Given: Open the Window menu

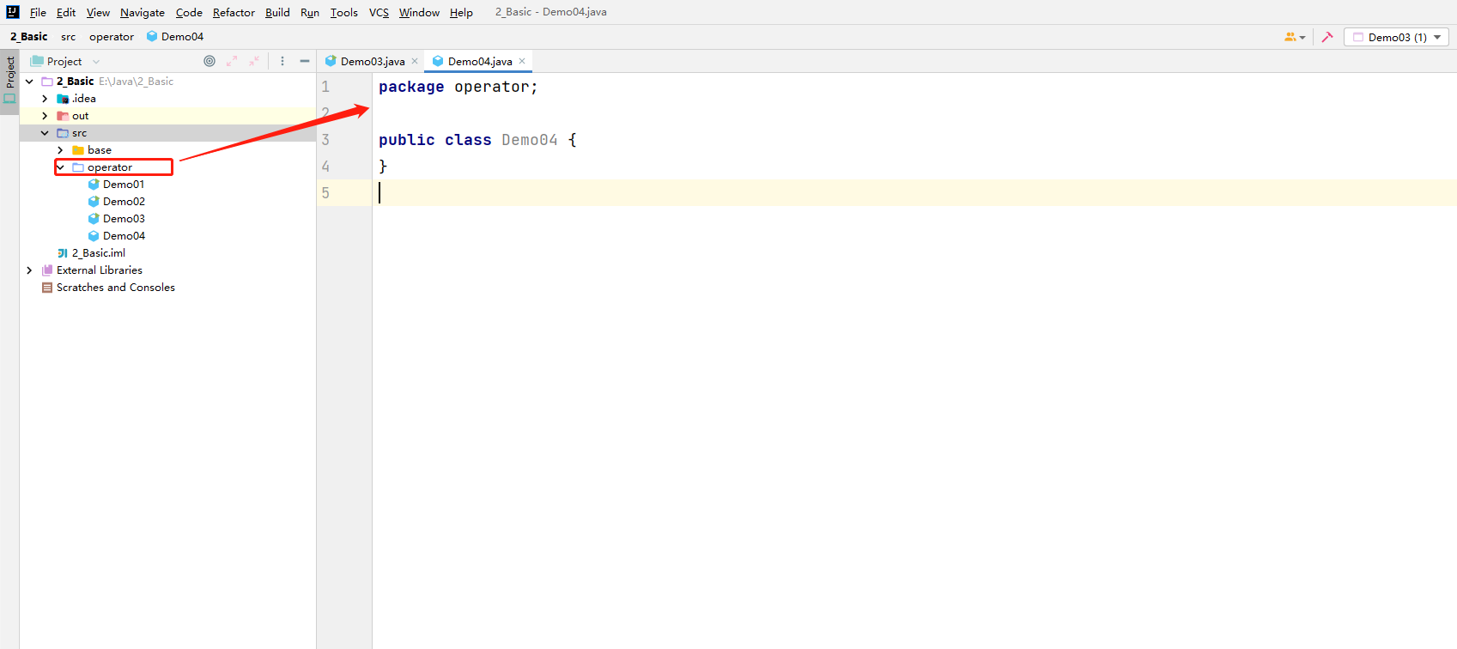Looking at the screenshot, I should [419, 12].
